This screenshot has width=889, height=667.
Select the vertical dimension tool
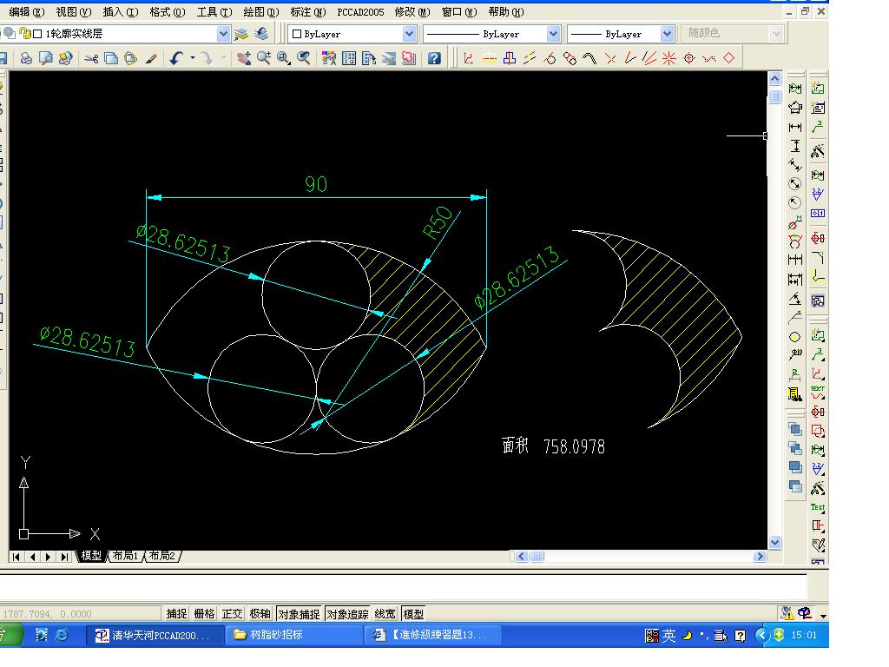pos(795,146)
